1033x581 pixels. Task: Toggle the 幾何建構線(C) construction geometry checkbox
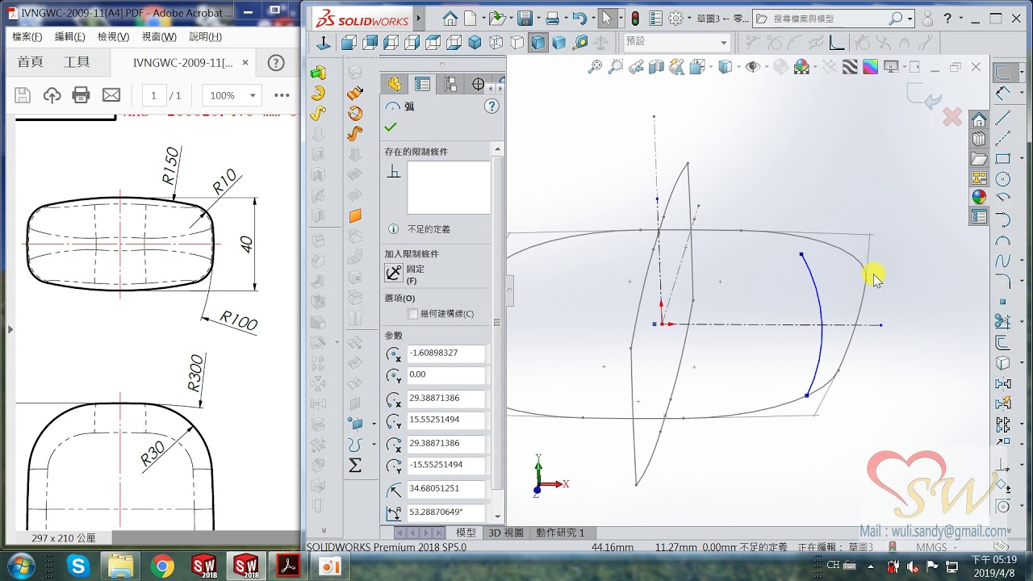tap(413, 314)
